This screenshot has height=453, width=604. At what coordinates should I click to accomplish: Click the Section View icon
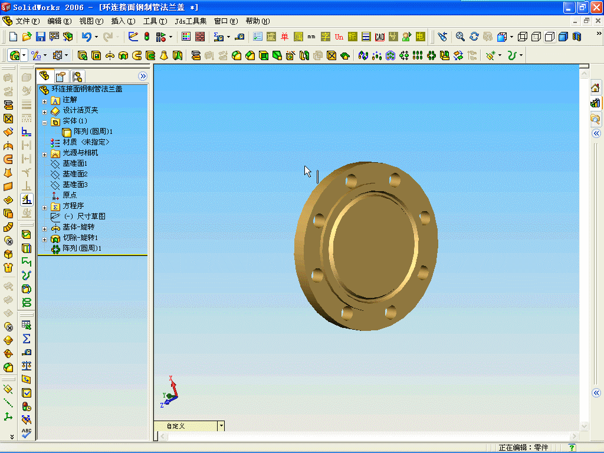577,37
